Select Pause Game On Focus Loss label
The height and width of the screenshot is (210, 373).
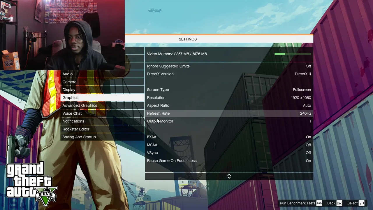click(172, 161)
